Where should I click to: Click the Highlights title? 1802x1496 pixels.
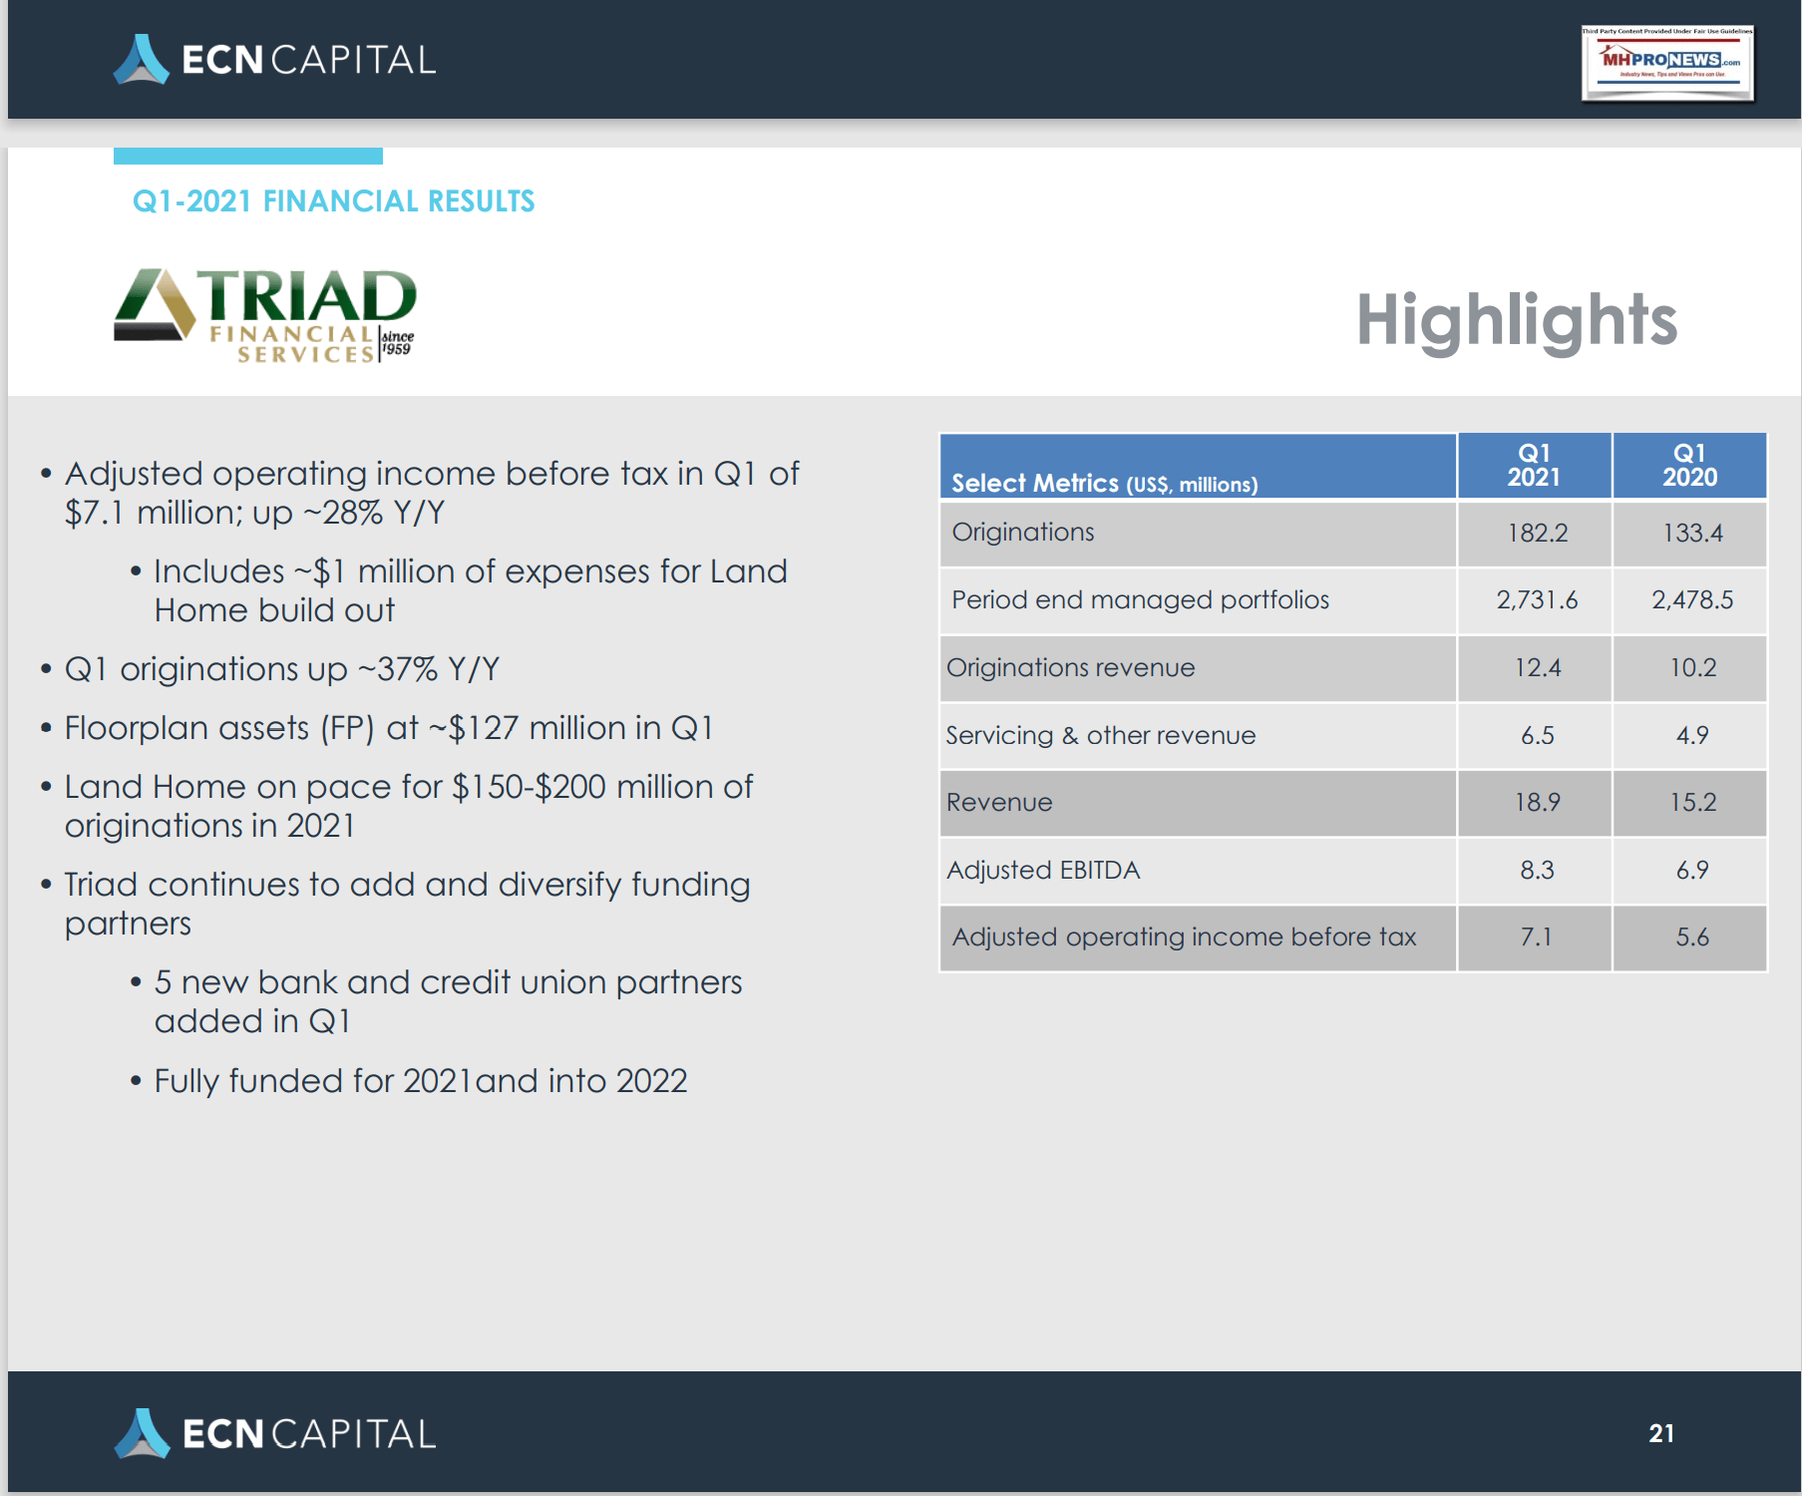coord(1516,320)
